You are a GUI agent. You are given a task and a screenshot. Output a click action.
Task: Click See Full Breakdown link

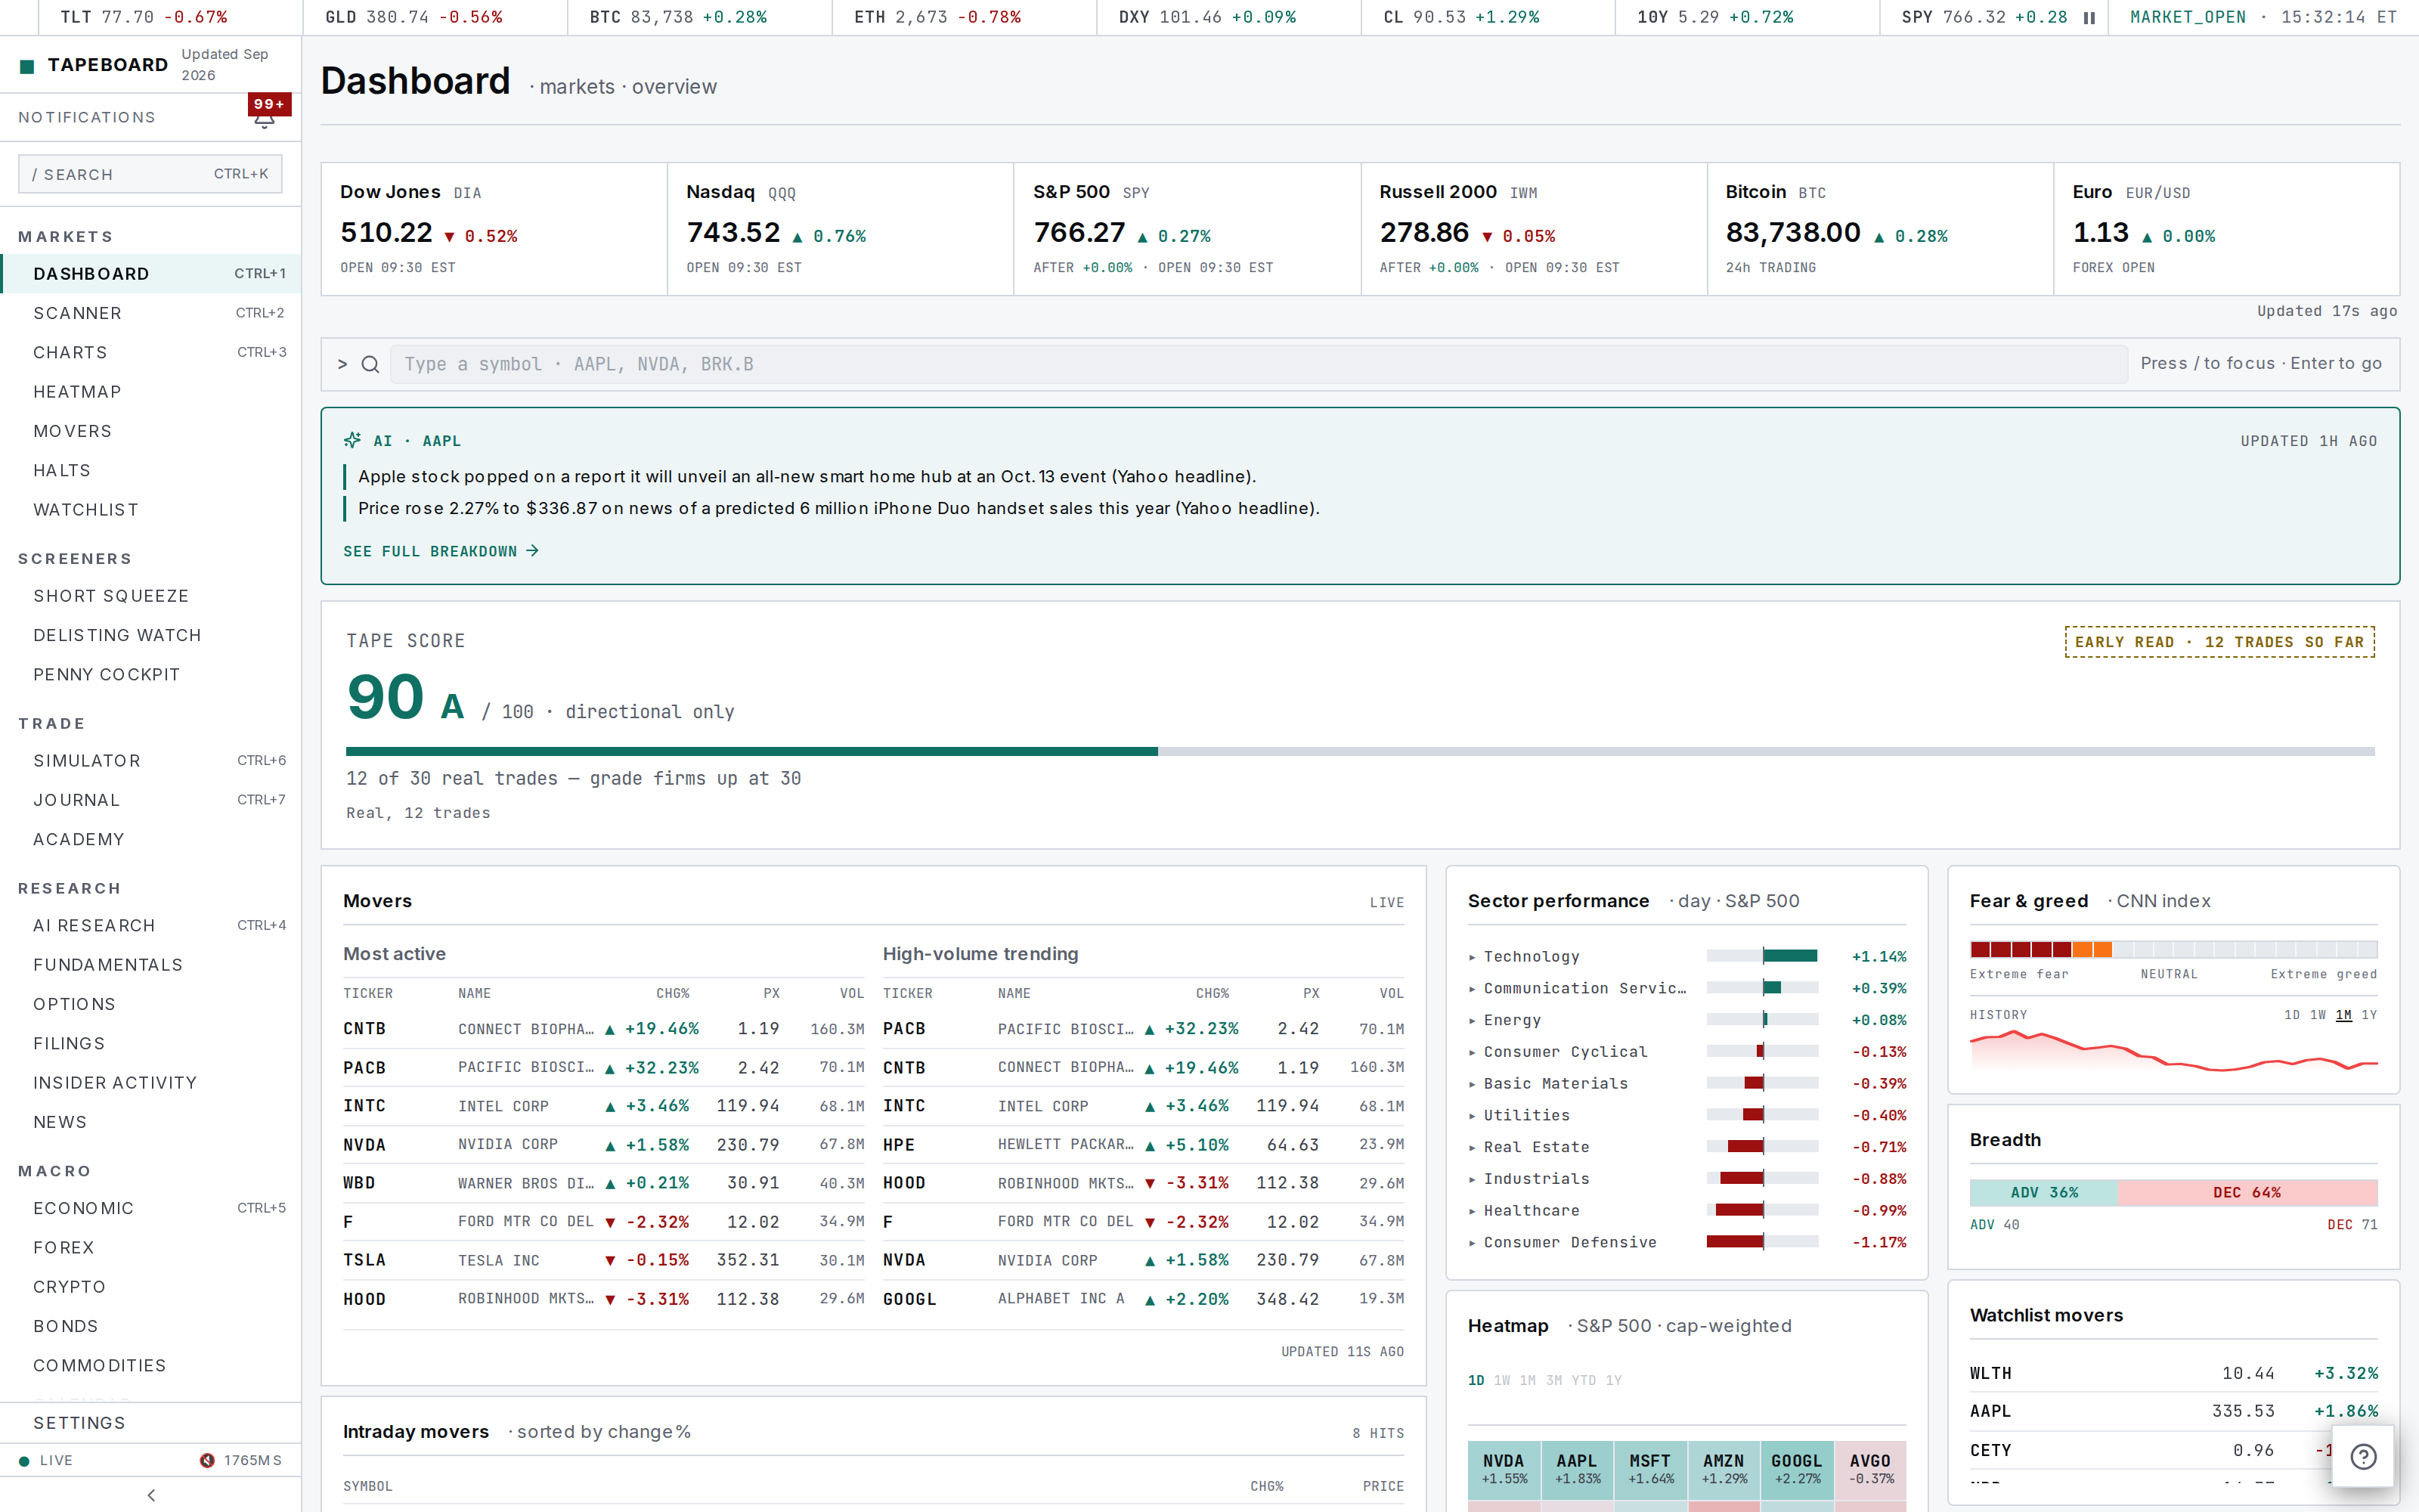[x=441, y=552]
